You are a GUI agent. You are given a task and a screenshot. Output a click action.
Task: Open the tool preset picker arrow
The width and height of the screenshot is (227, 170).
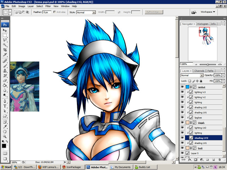10,12
